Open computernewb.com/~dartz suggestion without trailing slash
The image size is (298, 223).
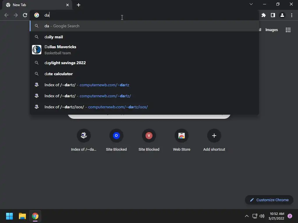tap(144, 85)
